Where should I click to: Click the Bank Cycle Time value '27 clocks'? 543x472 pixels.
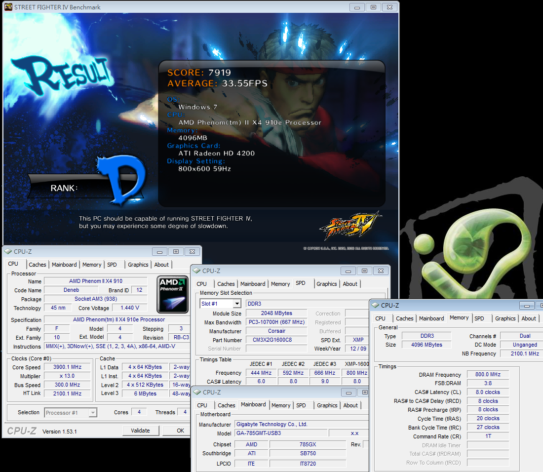(x=488, y=428)
